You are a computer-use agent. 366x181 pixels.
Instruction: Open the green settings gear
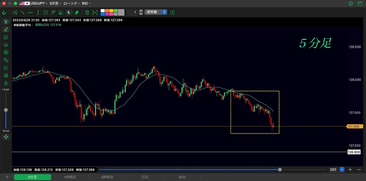point(351,3)
